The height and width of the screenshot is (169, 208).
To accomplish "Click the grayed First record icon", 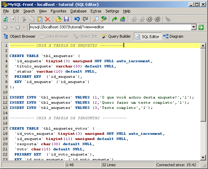I will [x=133, y=19].
